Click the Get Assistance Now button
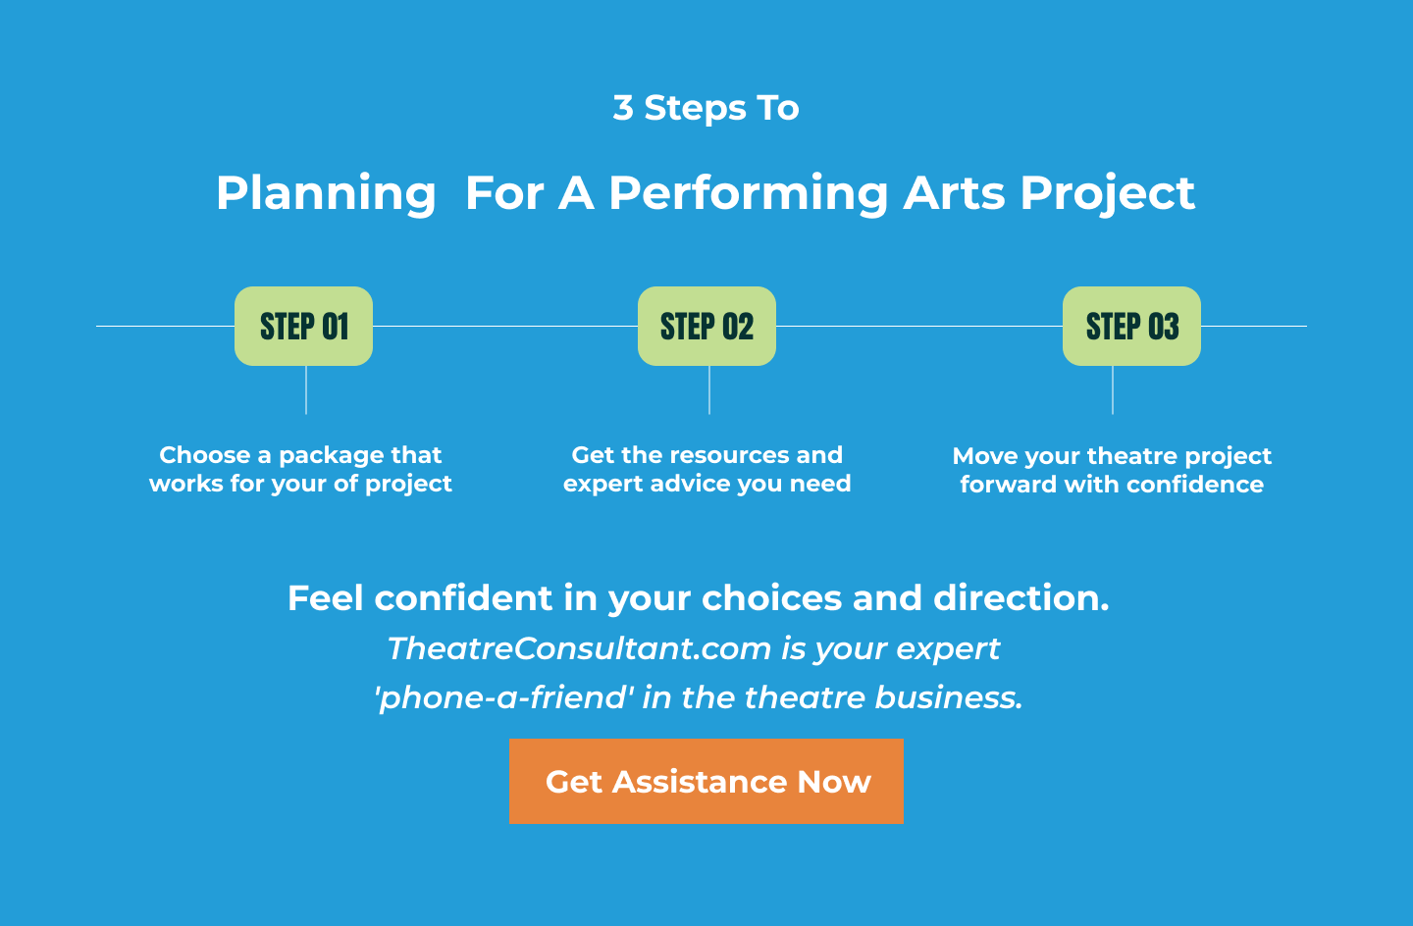 coord(706,781)
